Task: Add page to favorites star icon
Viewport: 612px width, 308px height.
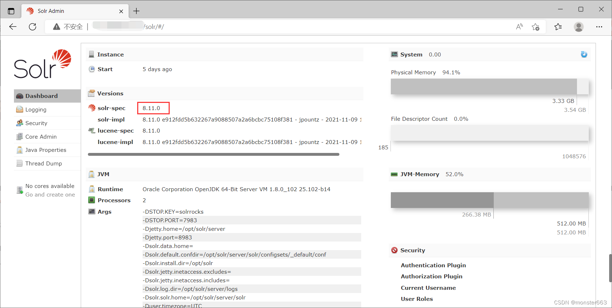Action: tap(535, 27)
